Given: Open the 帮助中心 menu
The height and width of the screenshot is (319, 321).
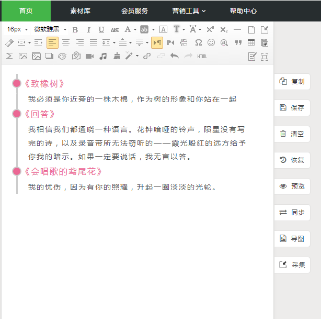Looking at the screenshot, I should 243,11.
